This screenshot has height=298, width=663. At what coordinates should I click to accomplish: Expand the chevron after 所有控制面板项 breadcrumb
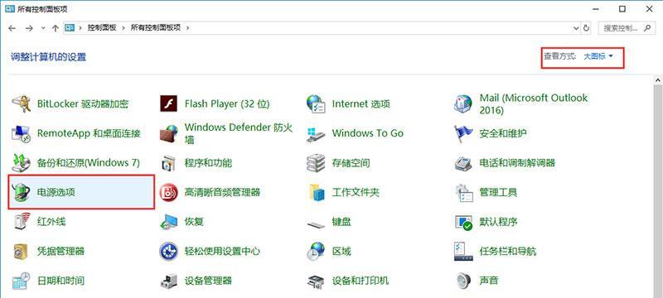(188, 28)
